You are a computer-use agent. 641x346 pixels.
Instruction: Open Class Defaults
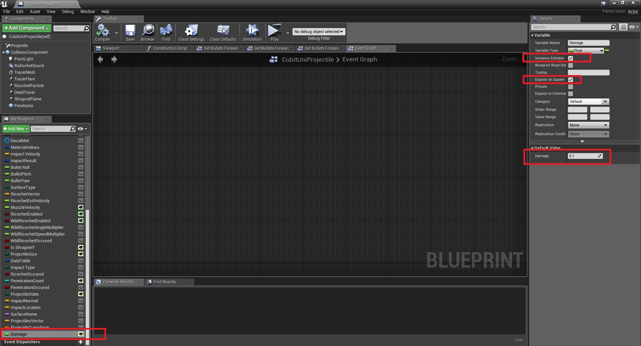(222, 32)
